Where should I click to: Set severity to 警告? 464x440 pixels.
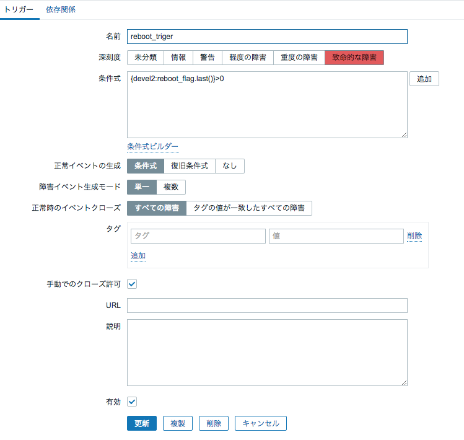(x=207, y=58)
